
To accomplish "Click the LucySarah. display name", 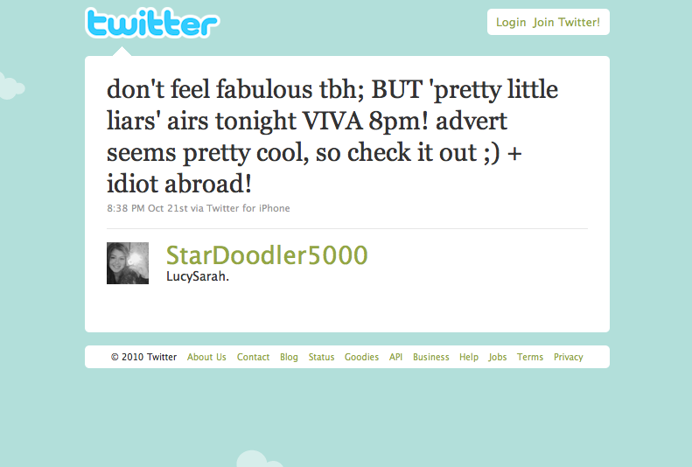I will point(197,276).
